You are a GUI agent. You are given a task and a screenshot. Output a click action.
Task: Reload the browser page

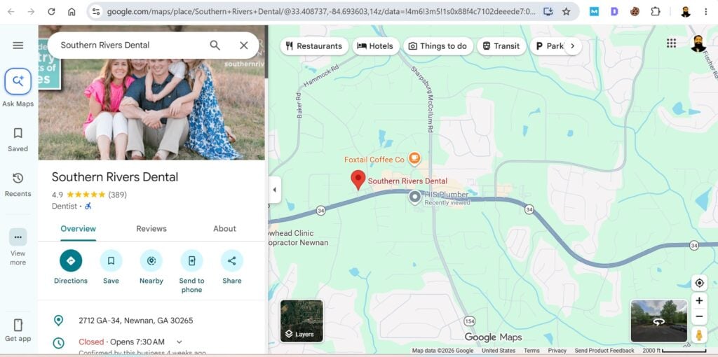tap(51, 12)
